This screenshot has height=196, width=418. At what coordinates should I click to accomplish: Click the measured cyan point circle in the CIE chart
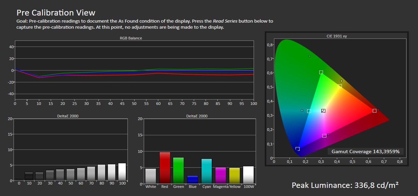coord(302,111)
